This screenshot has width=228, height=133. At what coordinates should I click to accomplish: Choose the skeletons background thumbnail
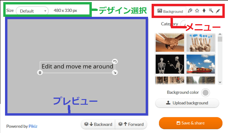pyautogui.click(x=170, y=64)
